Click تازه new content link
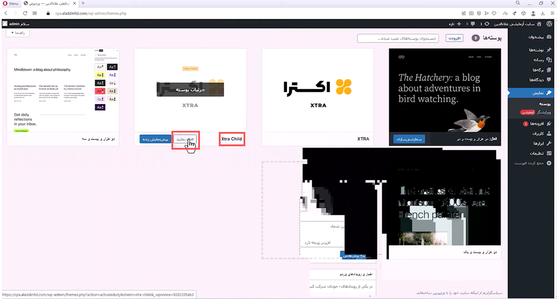Screen dimensions: 558x299 451,24
